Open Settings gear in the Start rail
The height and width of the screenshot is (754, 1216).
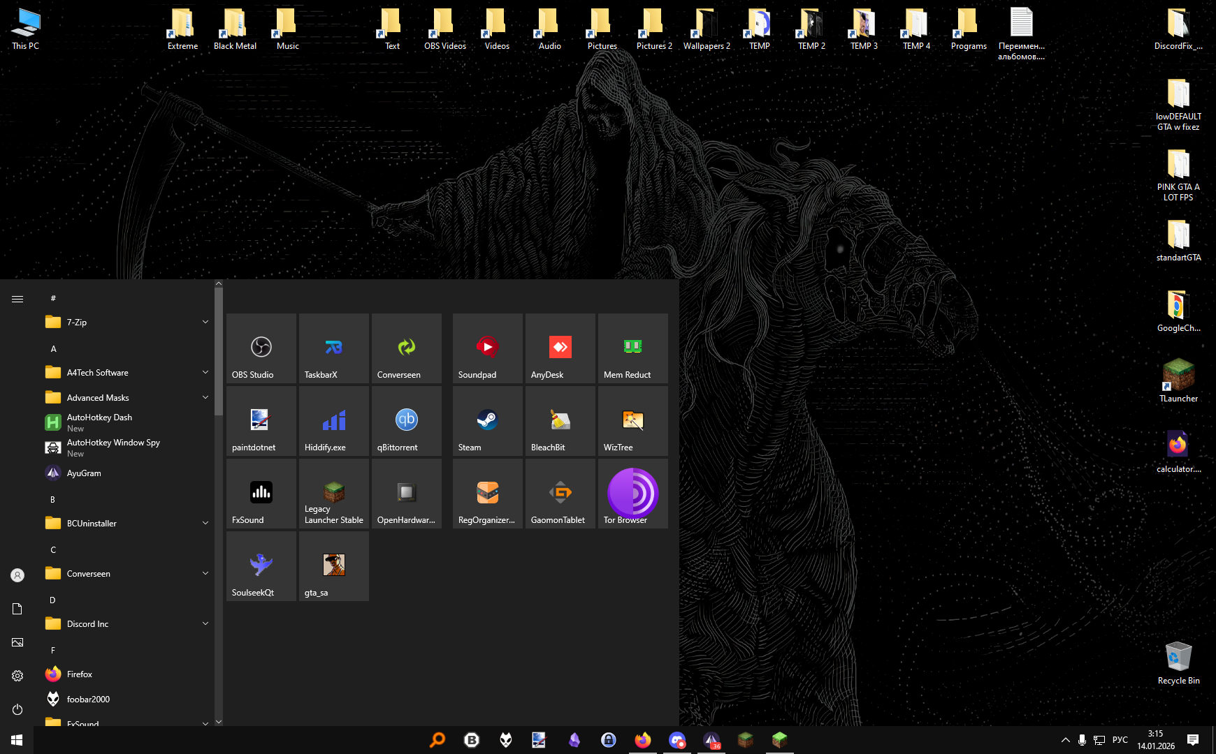tap(17, 676)
